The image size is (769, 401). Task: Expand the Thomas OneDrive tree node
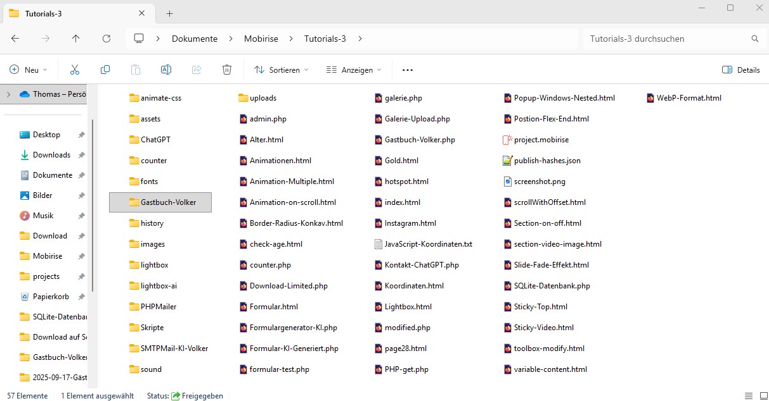pyautogui.click(x=8, y=94)
